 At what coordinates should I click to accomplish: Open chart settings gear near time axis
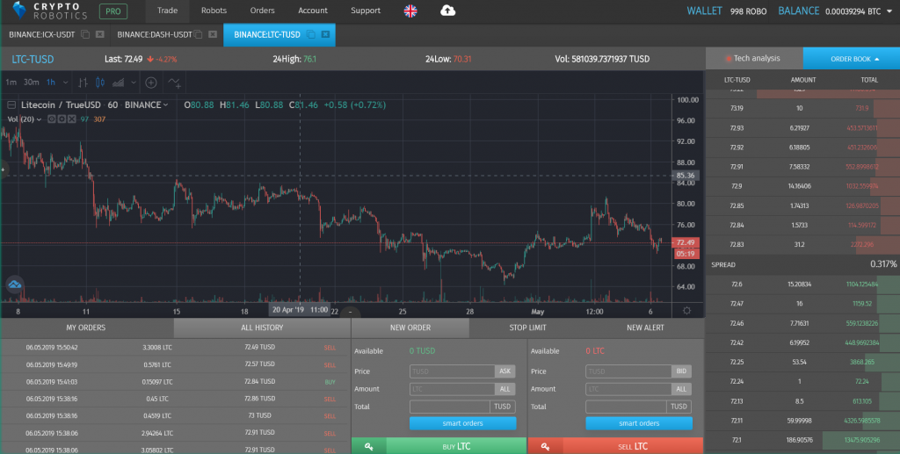point(686,311)
